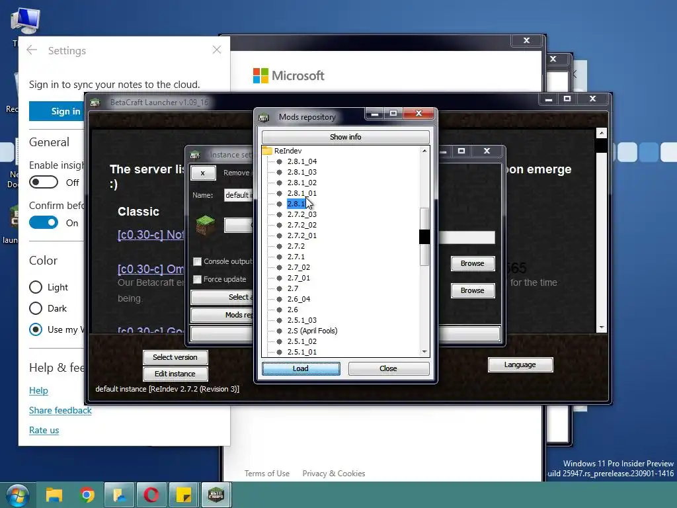Select version 2.5.1_03 in mod list
677x508 pixels.
(x=301, y=320)
